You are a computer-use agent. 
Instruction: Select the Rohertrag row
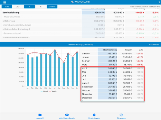pyautogui.click(x=80, y=21)
